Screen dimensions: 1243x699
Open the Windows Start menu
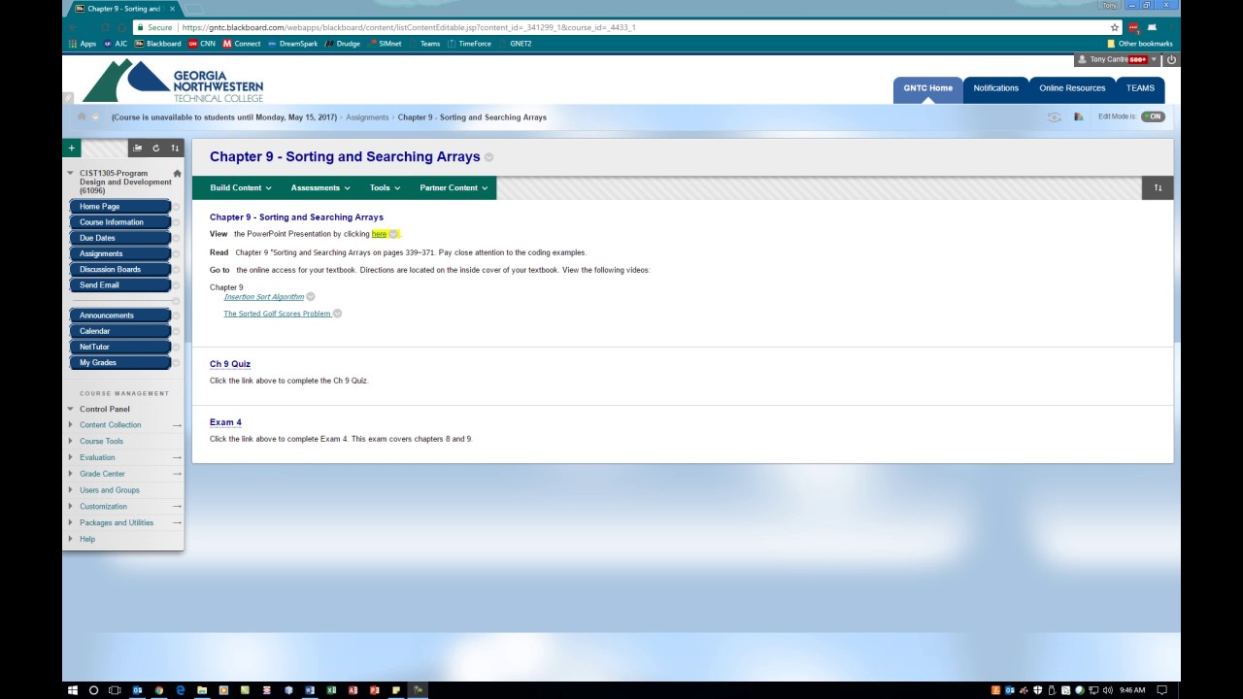click(x=73, y=690)
